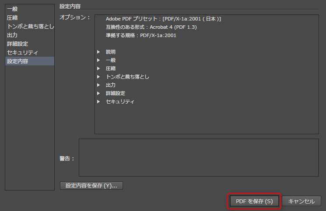Select highlighted 設定内容 item in sidebar

[18, 61]
